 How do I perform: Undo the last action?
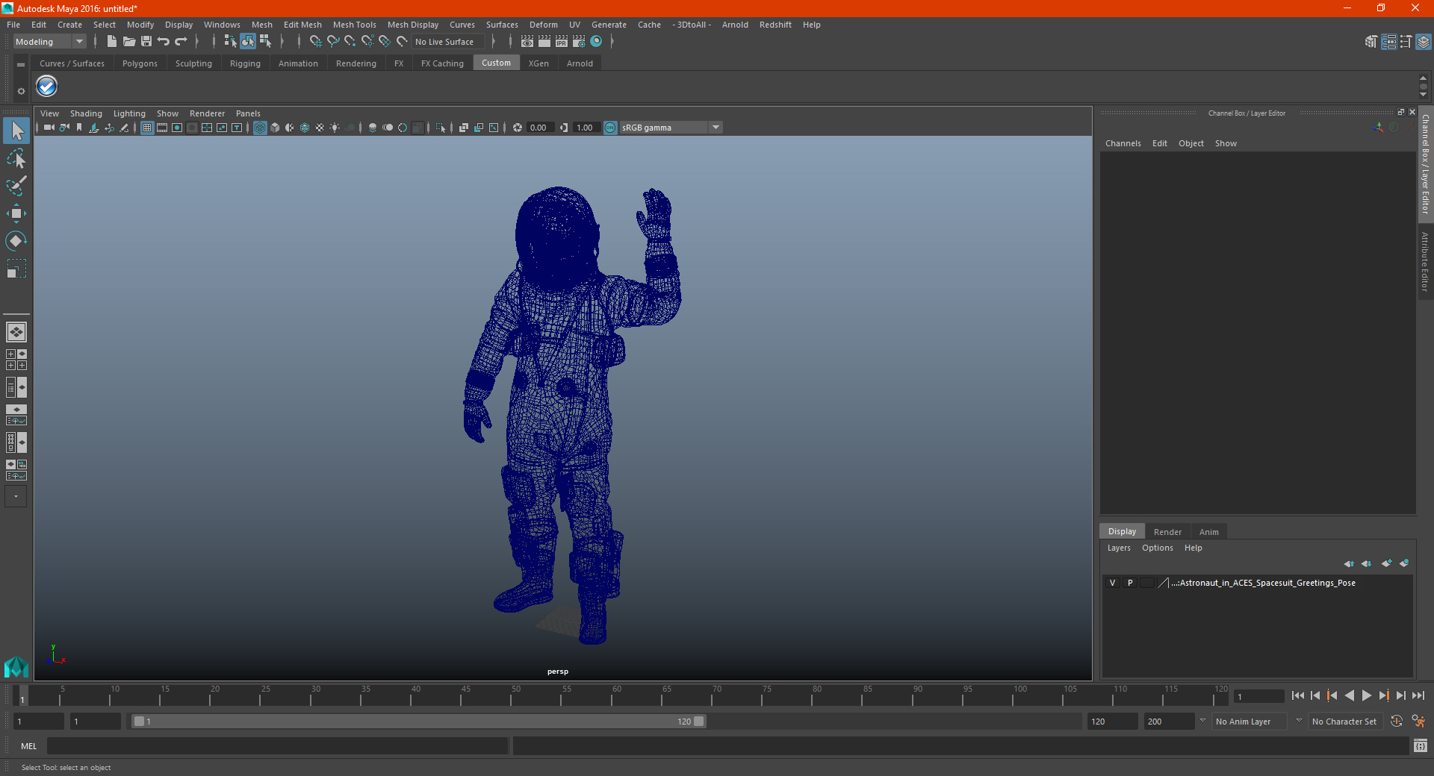[x=164, y=42]
